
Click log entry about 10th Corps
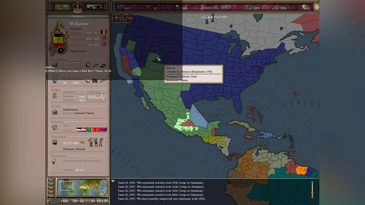click(x=161, y=195)
